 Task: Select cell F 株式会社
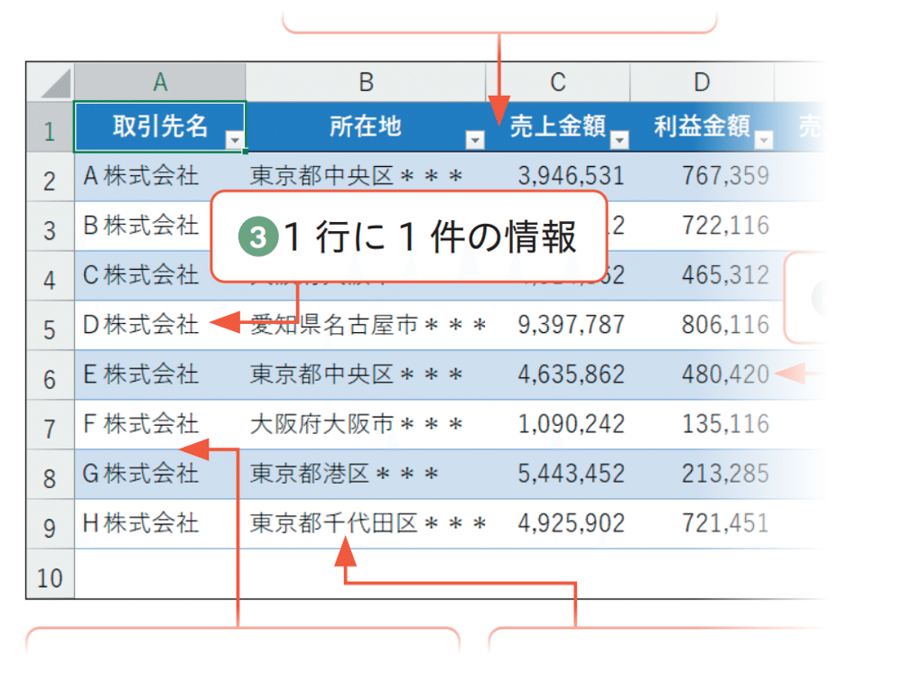tap(160, 424)
